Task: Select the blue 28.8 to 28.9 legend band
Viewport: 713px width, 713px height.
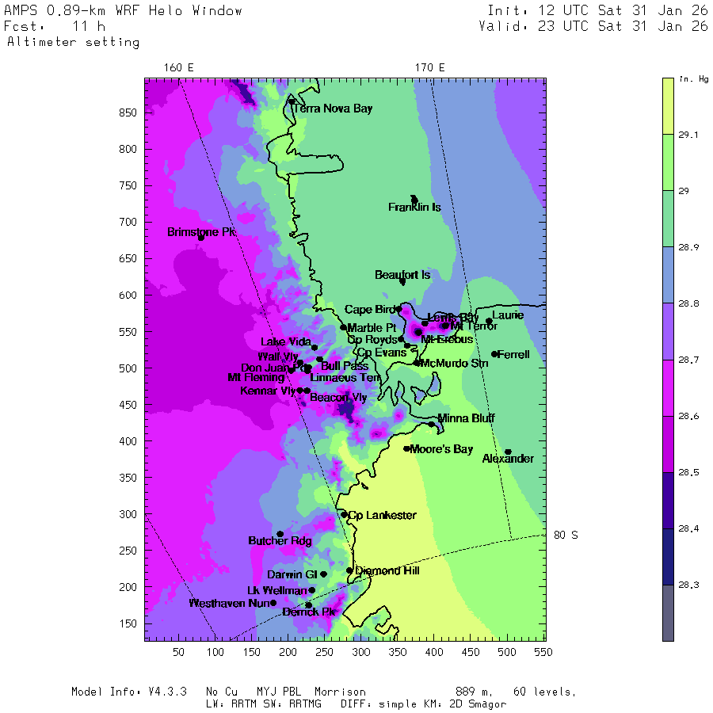Action: 668,275
